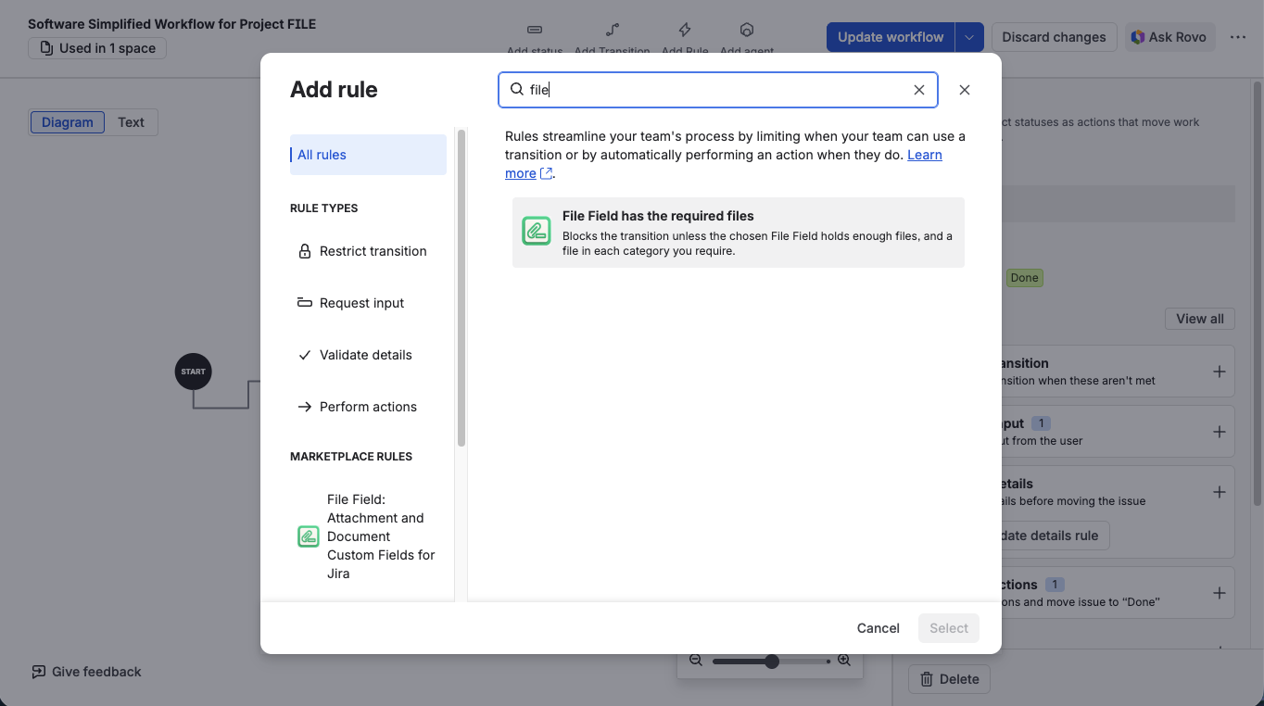Delete the selected transition
1264x706 pixels.
(950, 679)
